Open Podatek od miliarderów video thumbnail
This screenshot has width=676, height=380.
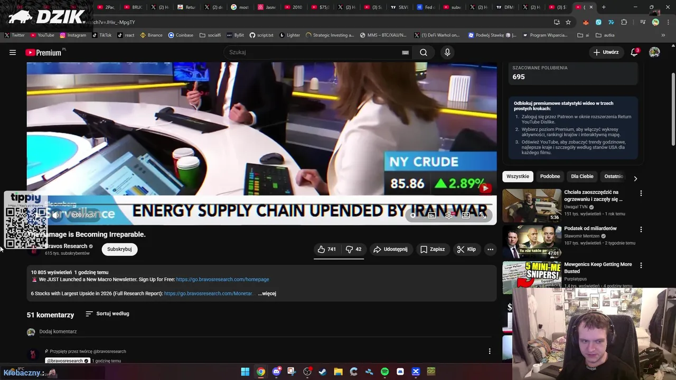[532, 241]
